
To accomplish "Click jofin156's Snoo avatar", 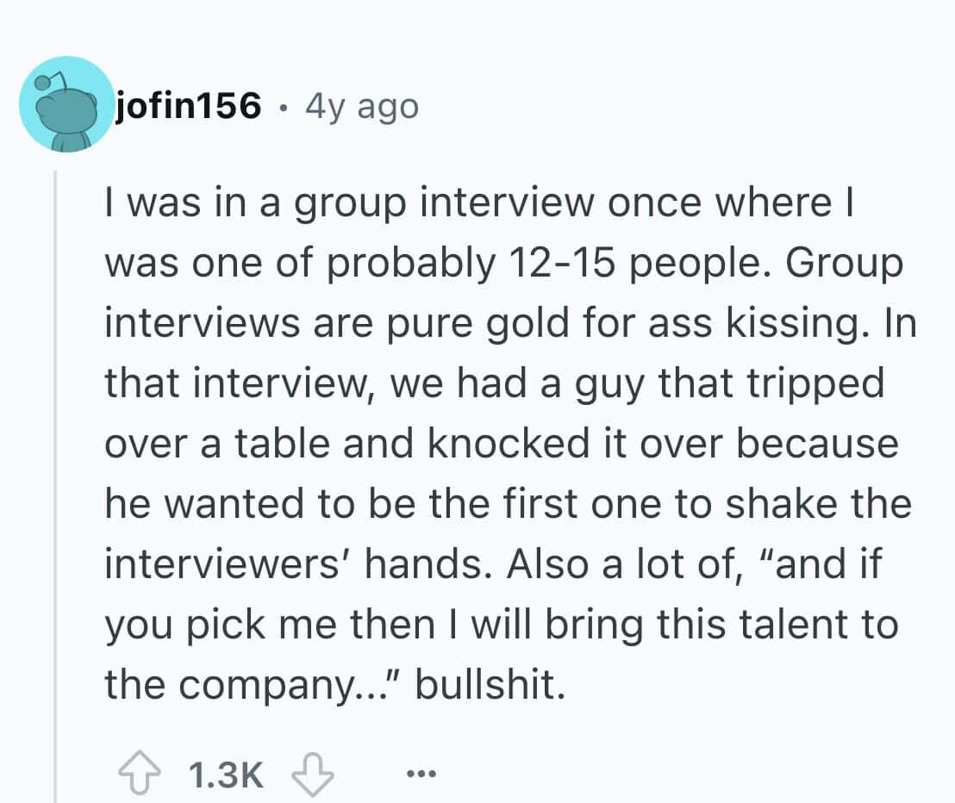I will click(66, 106).
